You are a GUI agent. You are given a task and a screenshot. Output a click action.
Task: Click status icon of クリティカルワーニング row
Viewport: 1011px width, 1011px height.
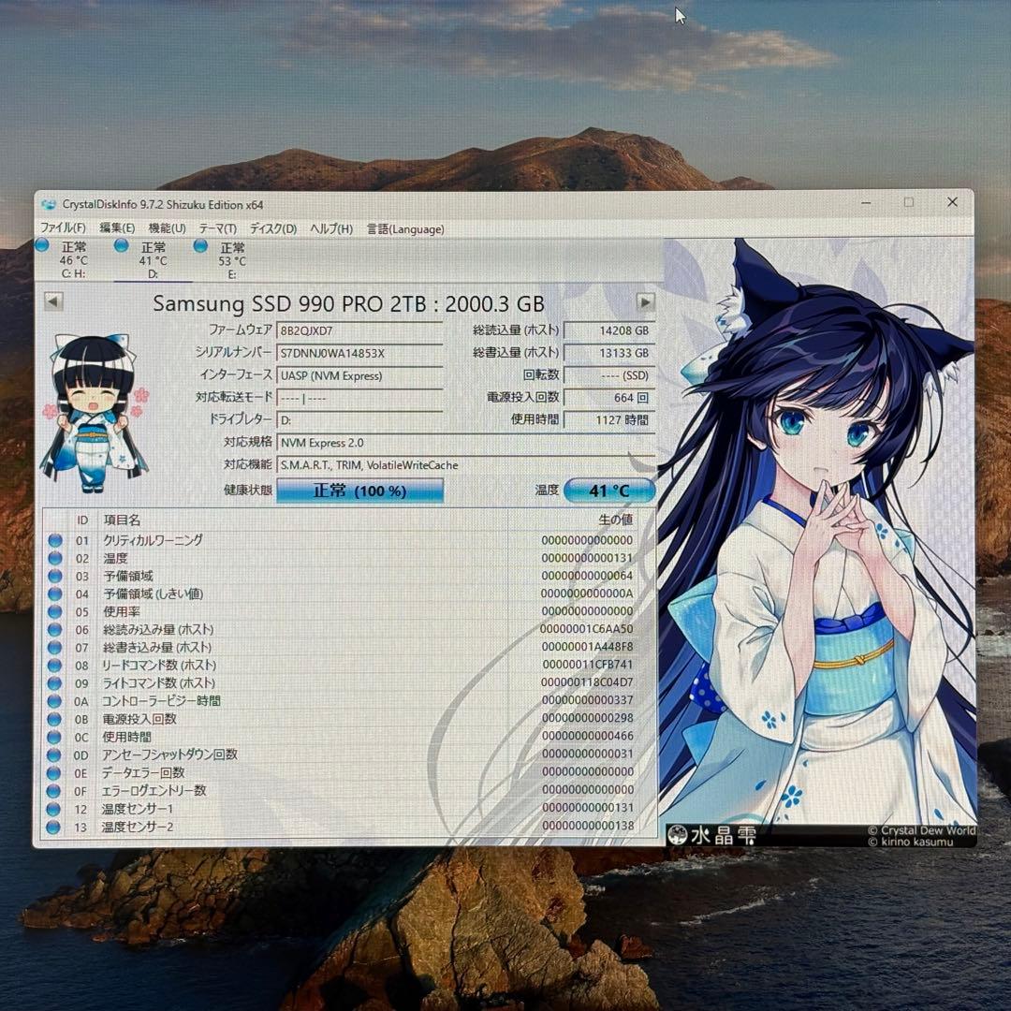pyautogui.click(x=55, y=540)
